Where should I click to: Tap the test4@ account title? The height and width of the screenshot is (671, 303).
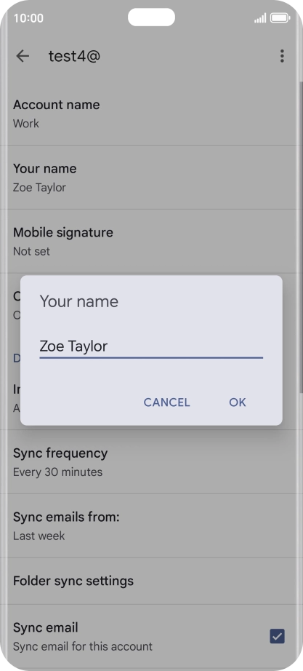74,56
